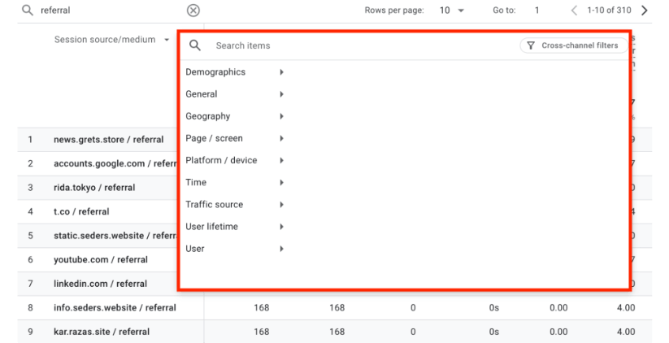The height and width of the screenshot is (343, 669).
Task: Expand the User lifetime category
Action: [234, 226]
